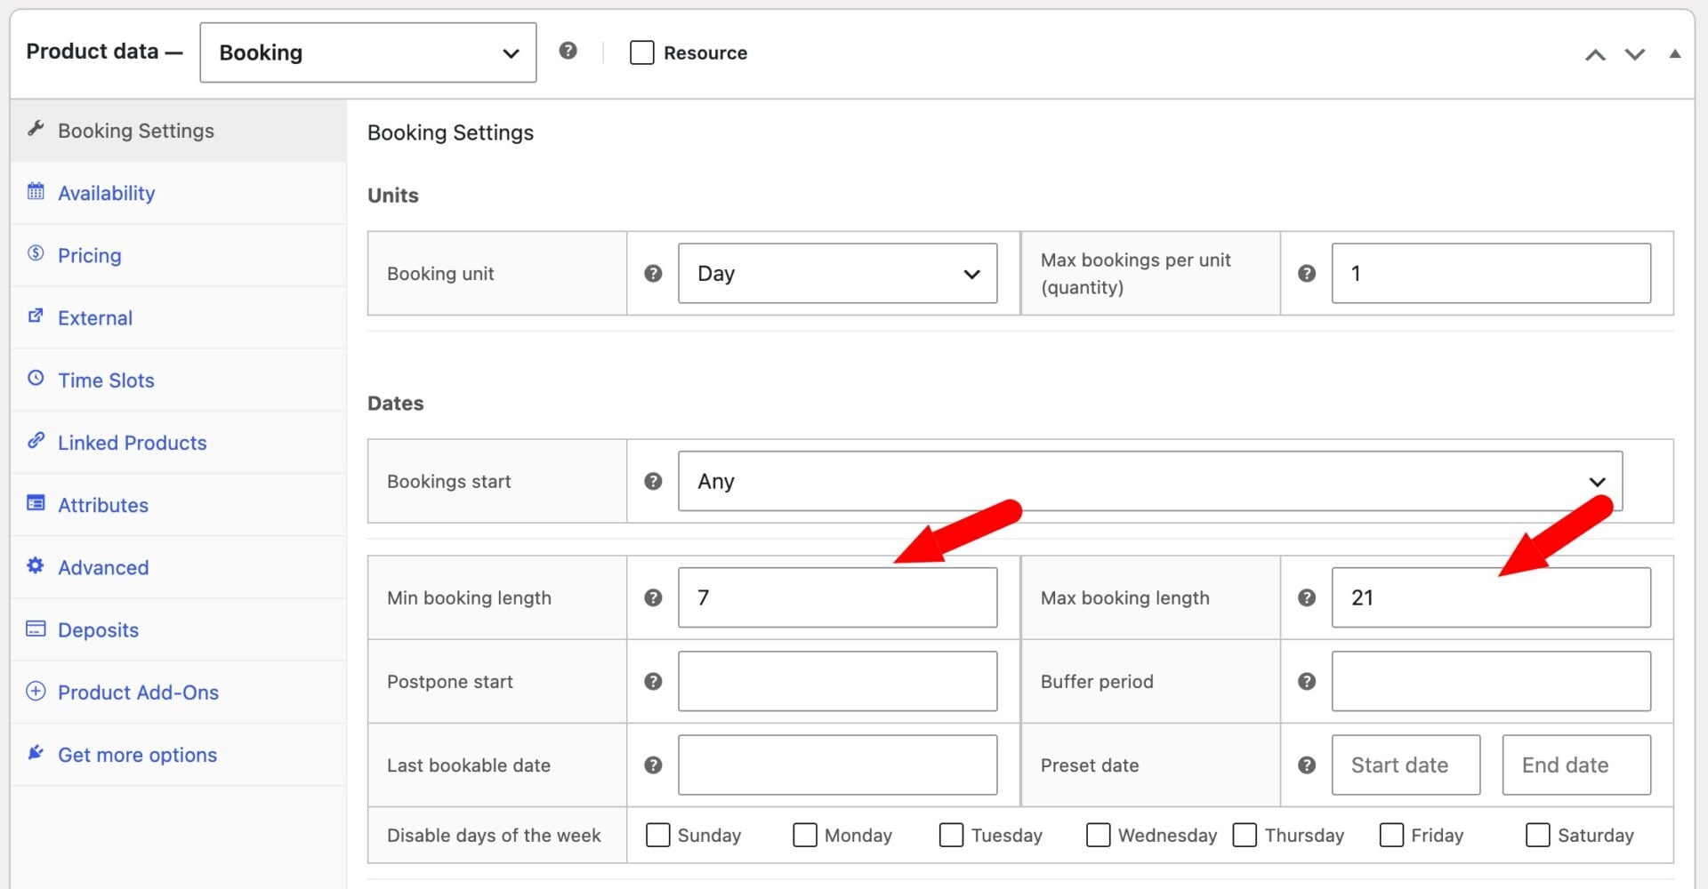Click the help icon next to product type dropdown

click(x=568, y=51)
